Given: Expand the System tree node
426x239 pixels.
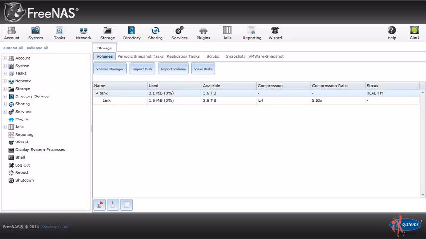Looking at the screenshot, I should click(5, 66).
